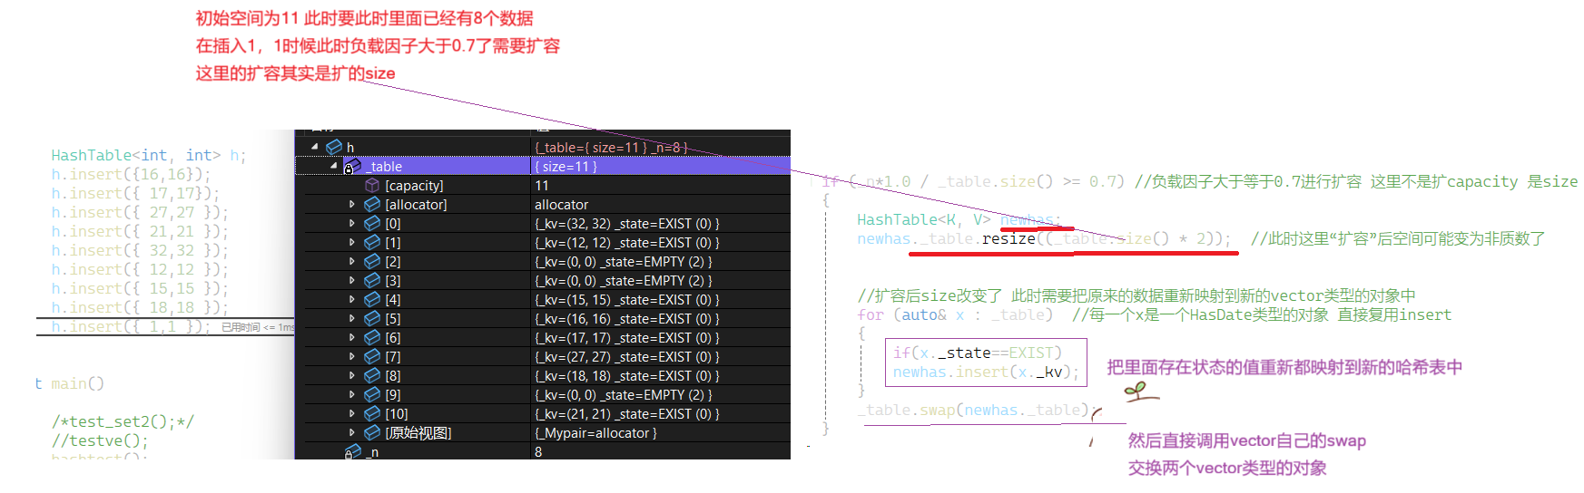This screenshot has width=1584, height=493.
Task: Click the cube icon of element [7]
Action: pos(372,356)
